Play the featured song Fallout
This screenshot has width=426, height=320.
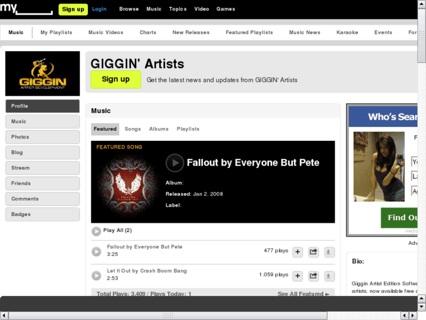175,163
